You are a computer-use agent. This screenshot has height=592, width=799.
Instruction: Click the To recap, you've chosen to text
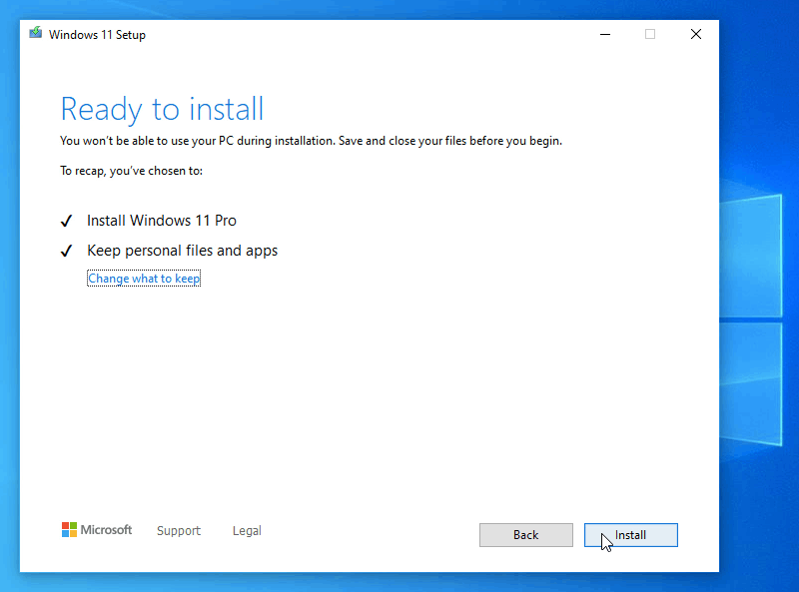point(132,171)
